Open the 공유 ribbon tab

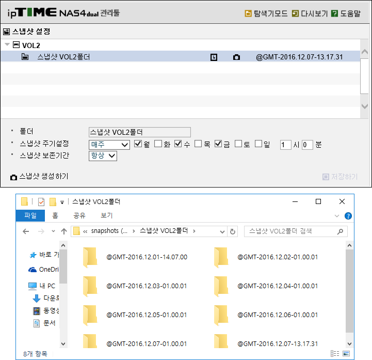(79, 215)
